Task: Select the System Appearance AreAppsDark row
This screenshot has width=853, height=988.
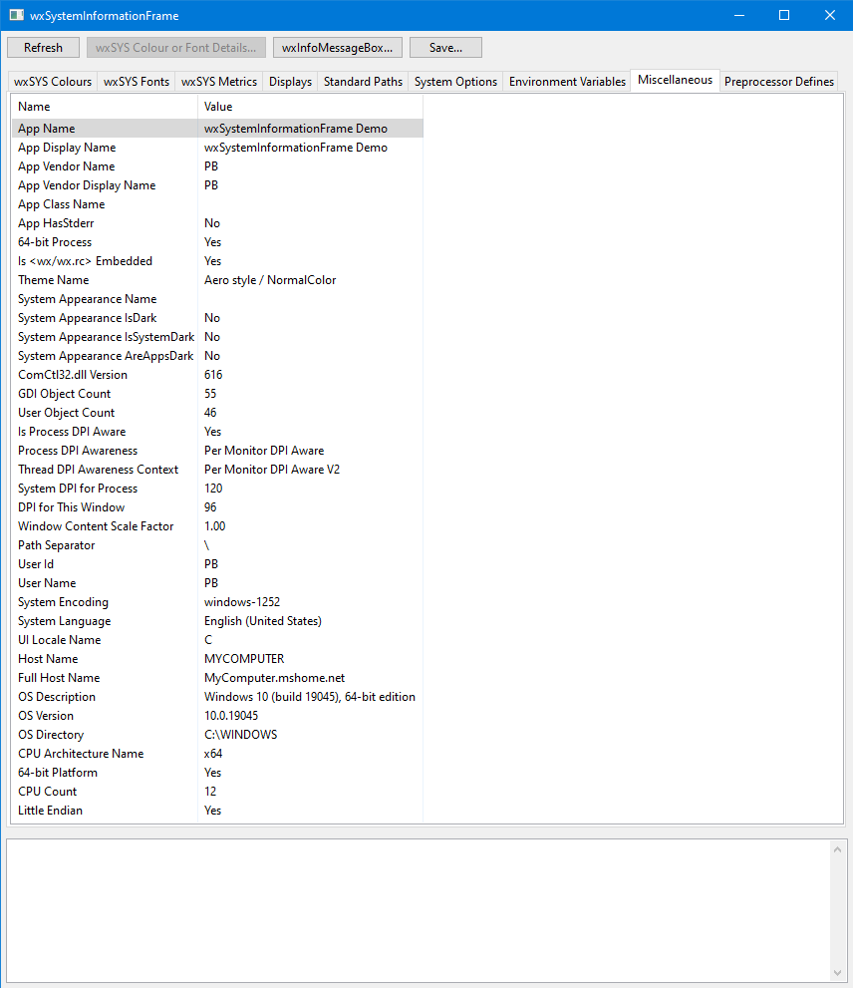Action: click(x=217, y=356)
